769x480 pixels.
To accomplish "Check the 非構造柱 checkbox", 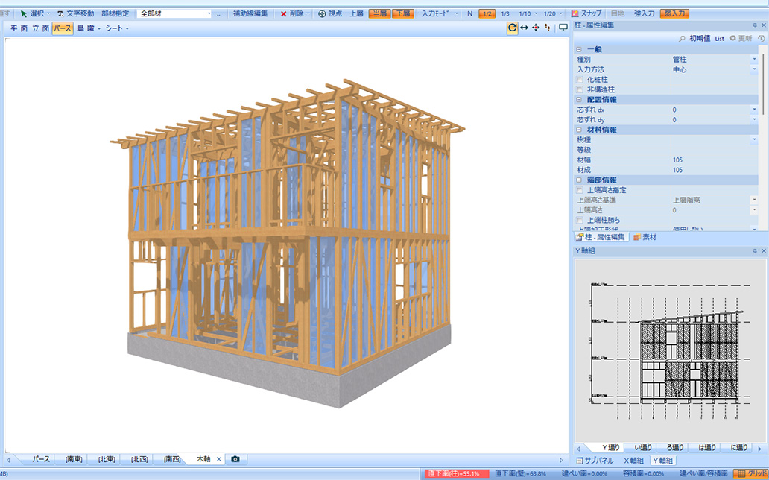I will (x=580, y=89).
